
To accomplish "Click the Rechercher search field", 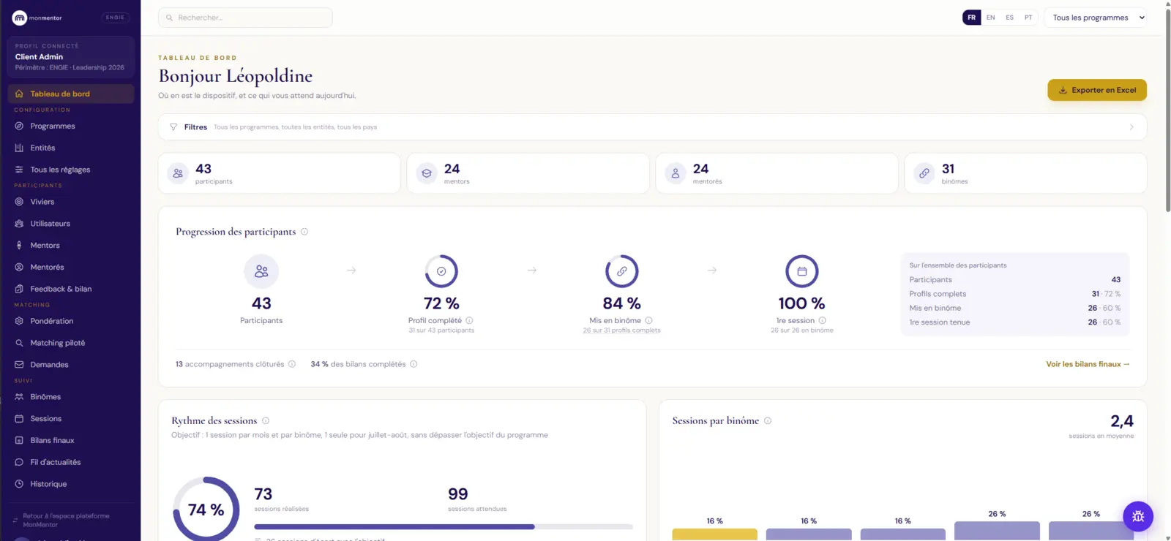I will click(x=245, y=18).
